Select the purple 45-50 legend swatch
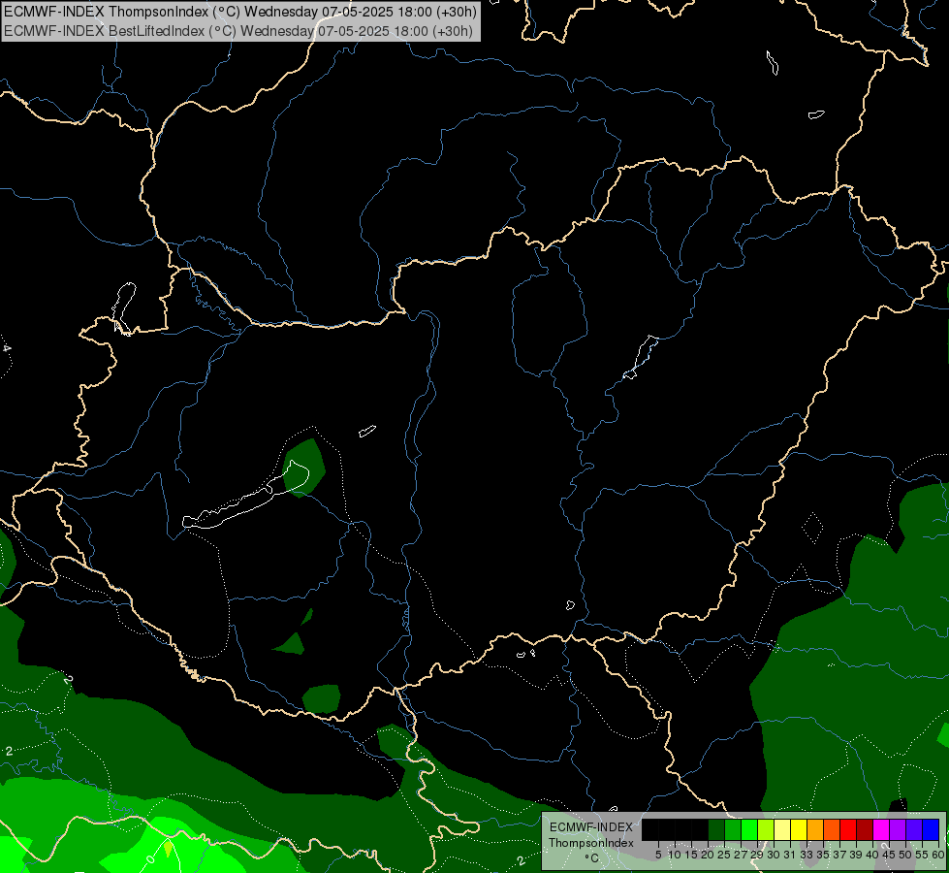949x873 pixels. (899, 829)
